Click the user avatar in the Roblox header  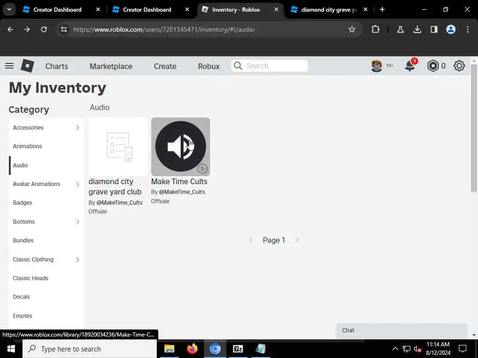click(x=377, y=66)
